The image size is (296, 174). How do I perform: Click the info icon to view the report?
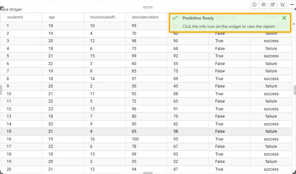pos(254,5)
